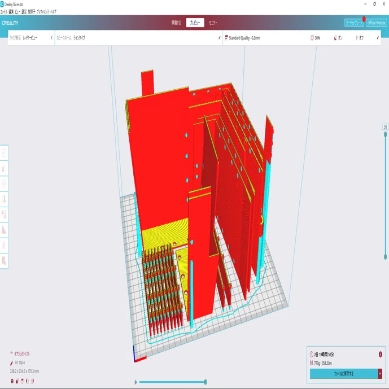Click the オブジェクトリスト heading

22,353
